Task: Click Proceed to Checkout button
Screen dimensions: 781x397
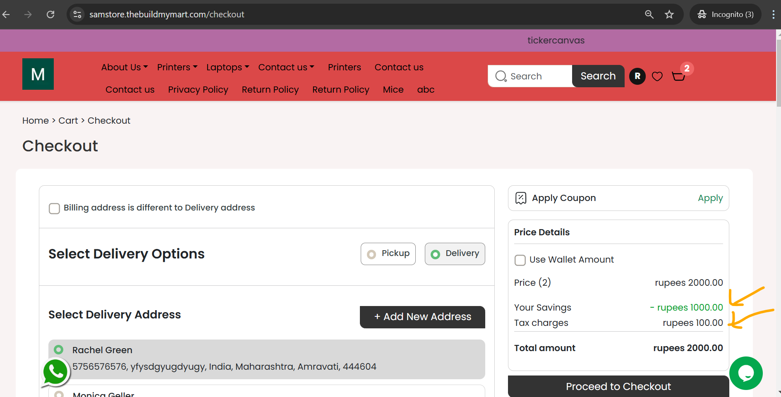Action: pyautogui.click(x=618, y=386)
